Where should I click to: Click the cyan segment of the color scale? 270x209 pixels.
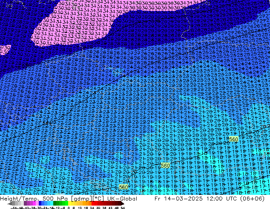[52, 203]
